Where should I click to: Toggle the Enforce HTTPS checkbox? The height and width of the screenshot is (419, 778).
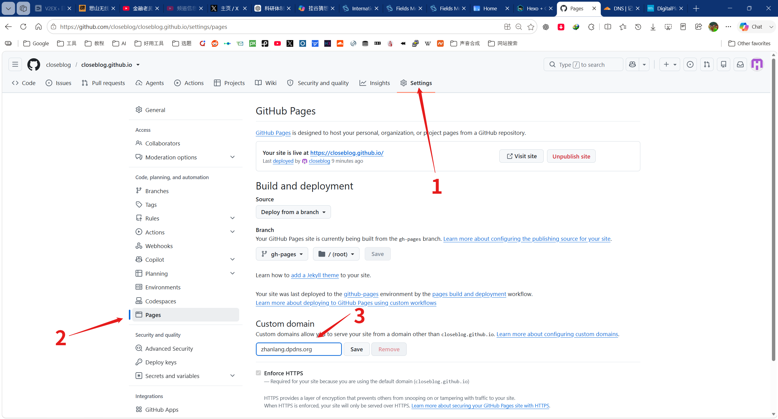pos(258,373)
